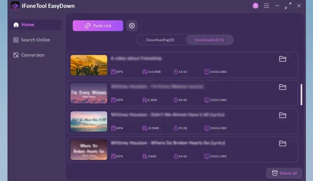Click the iFoneTool EasyDown app logo
This screenshot has height=181, width=313.
(15, 6)
